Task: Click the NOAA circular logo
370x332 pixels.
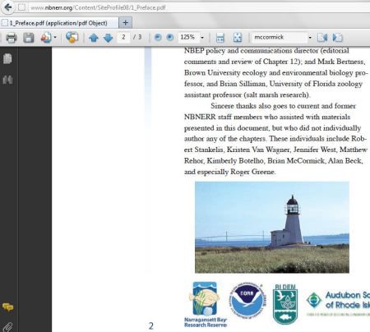Action: (247, 301)
